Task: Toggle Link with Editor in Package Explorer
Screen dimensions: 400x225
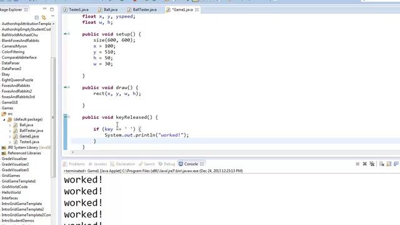Action: coord(44,17)
